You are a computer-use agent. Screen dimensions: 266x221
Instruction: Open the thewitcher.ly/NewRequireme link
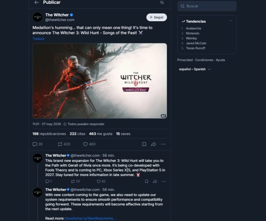point(91,218)
